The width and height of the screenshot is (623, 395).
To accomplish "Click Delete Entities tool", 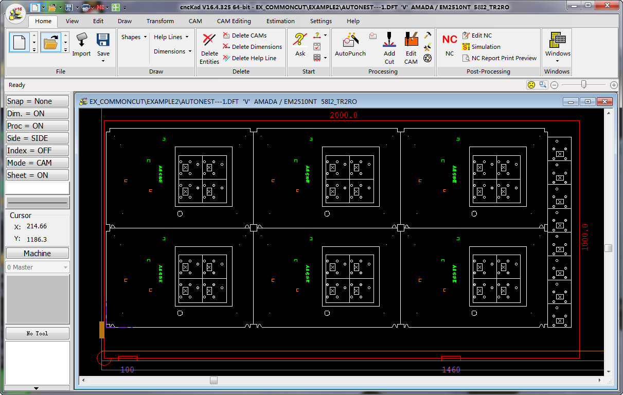I will 209,48.
